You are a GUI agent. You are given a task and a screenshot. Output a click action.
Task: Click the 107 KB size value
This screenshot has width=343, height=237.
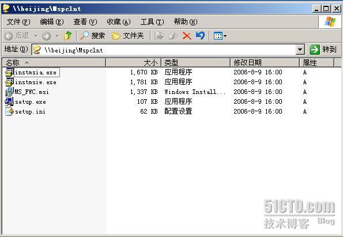pos(148,101)
